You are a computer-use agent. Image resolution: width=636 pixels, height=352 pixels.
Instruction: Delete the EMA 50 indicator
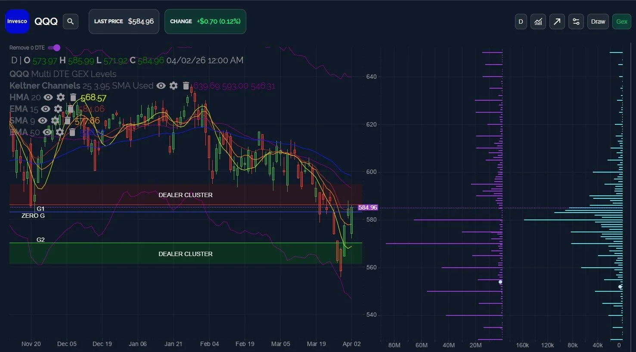click(72, 132)
